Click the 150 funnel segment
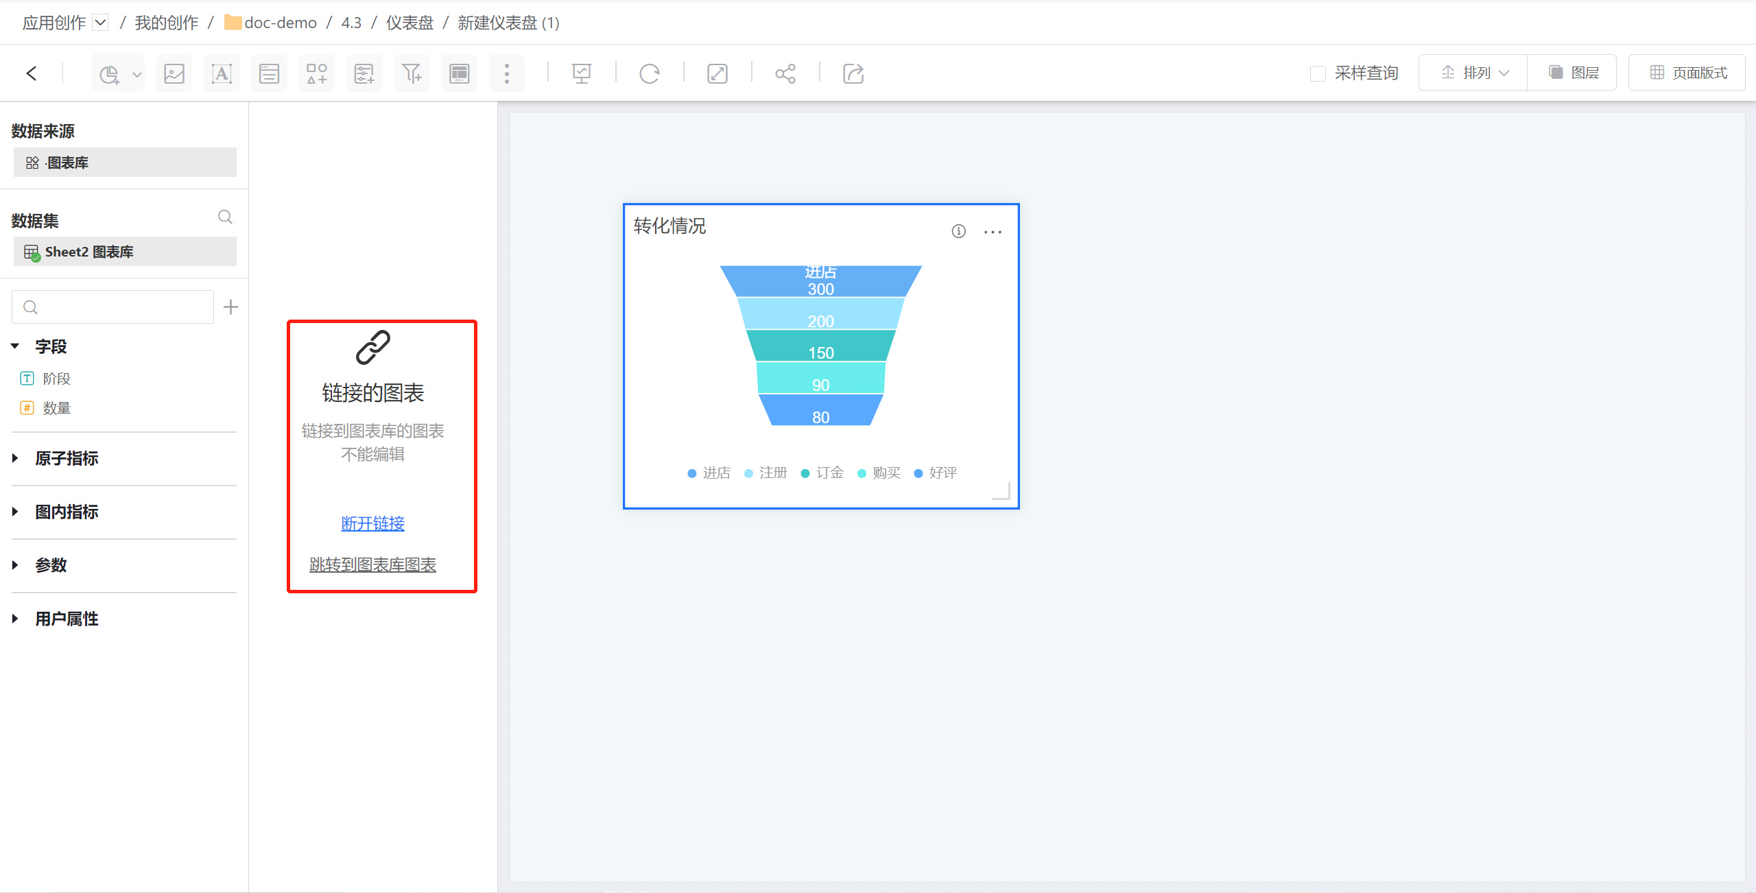The height and width of the screenshot is (893, 1756). [x=820, y=346]
